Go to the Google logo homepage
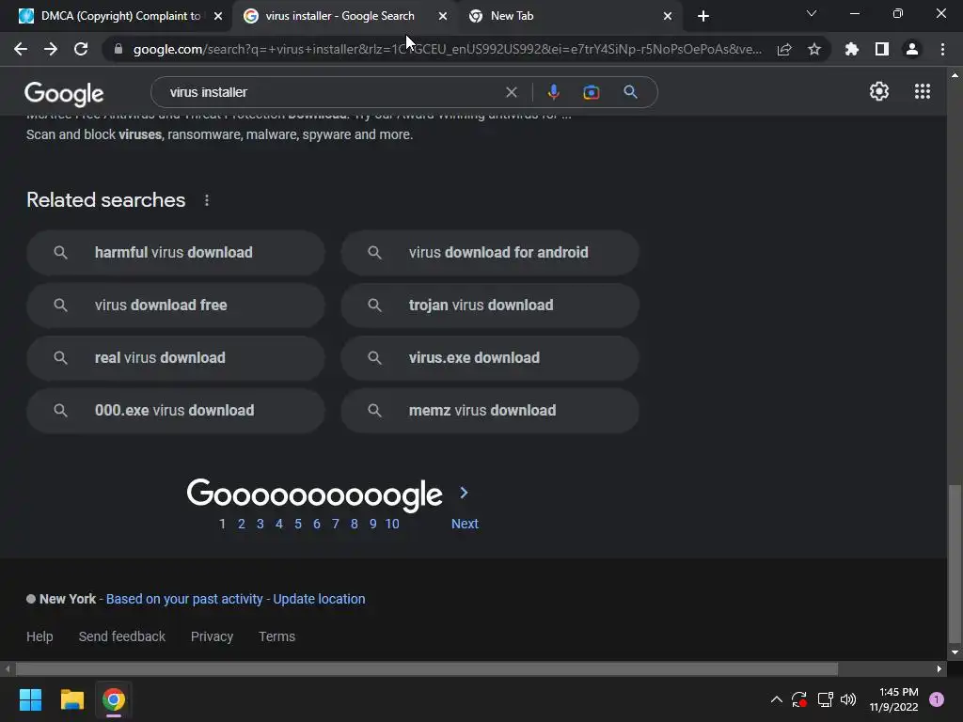The width and height of the screenshot is (963, 722). (x=64, y=93)
